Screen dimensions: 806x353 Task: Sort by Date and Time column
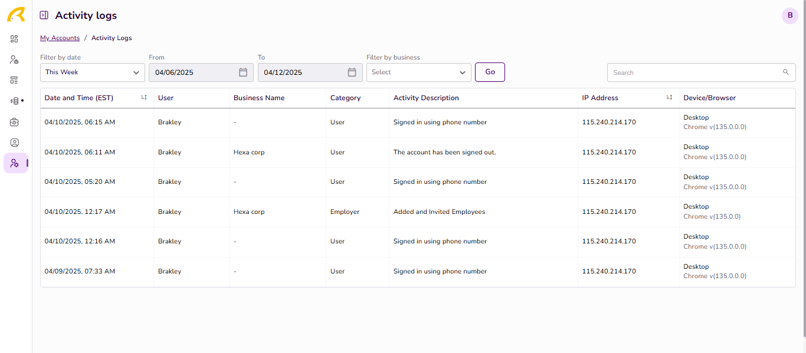[x=144, y=98]
